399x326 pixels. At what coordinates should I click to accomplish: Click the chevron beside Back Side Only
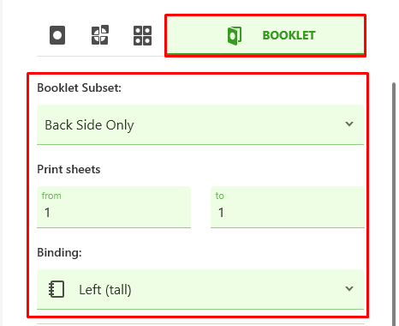349,124
